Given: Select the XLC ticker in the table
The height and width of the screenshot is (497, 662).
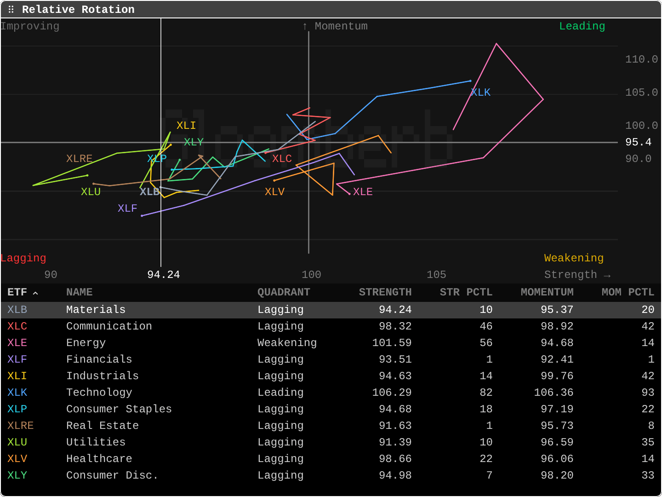Looking at the screenshot, I should click(17, 326).
